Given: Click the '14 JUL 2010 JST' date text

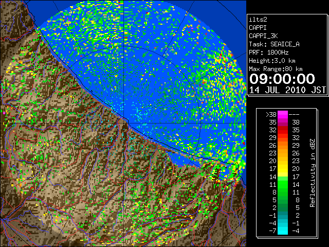Looking at the screenshot, I should [287, 90].
